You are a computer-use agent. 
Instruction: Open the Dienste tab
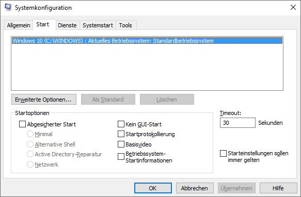click(x=67, y=25)
